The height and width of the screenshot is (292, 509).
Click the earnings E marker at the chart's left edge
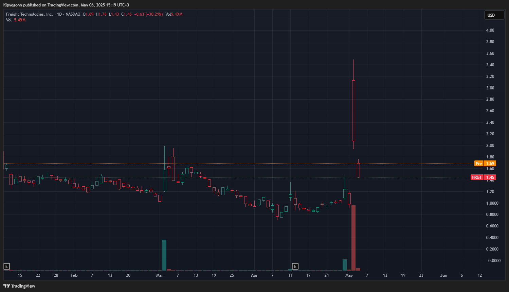click(6, 266)
